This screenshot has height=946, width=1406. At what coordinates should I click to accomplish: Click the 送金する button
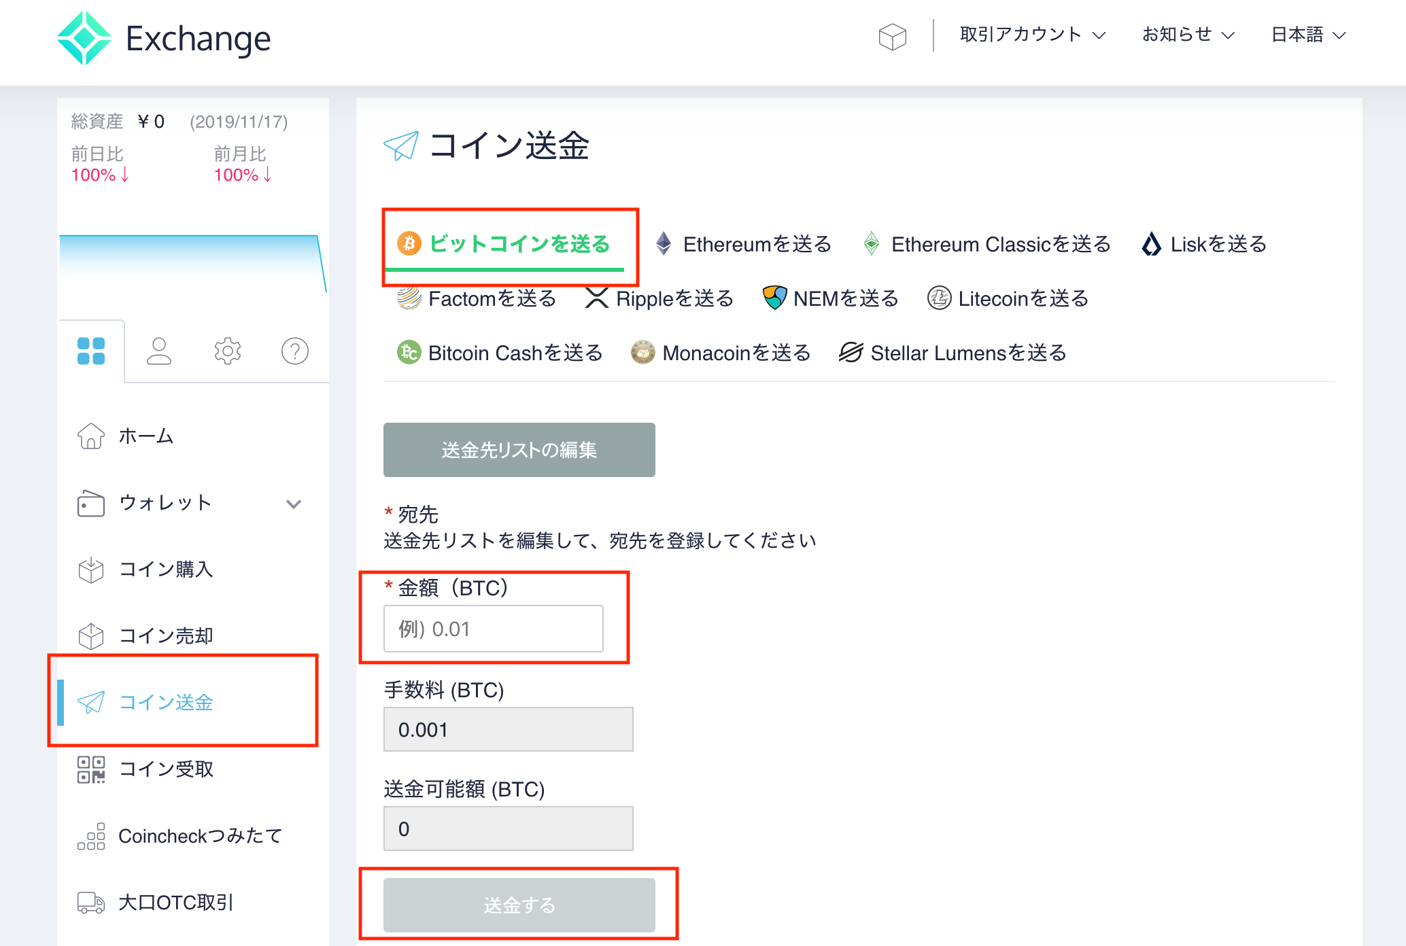point(519,905)
